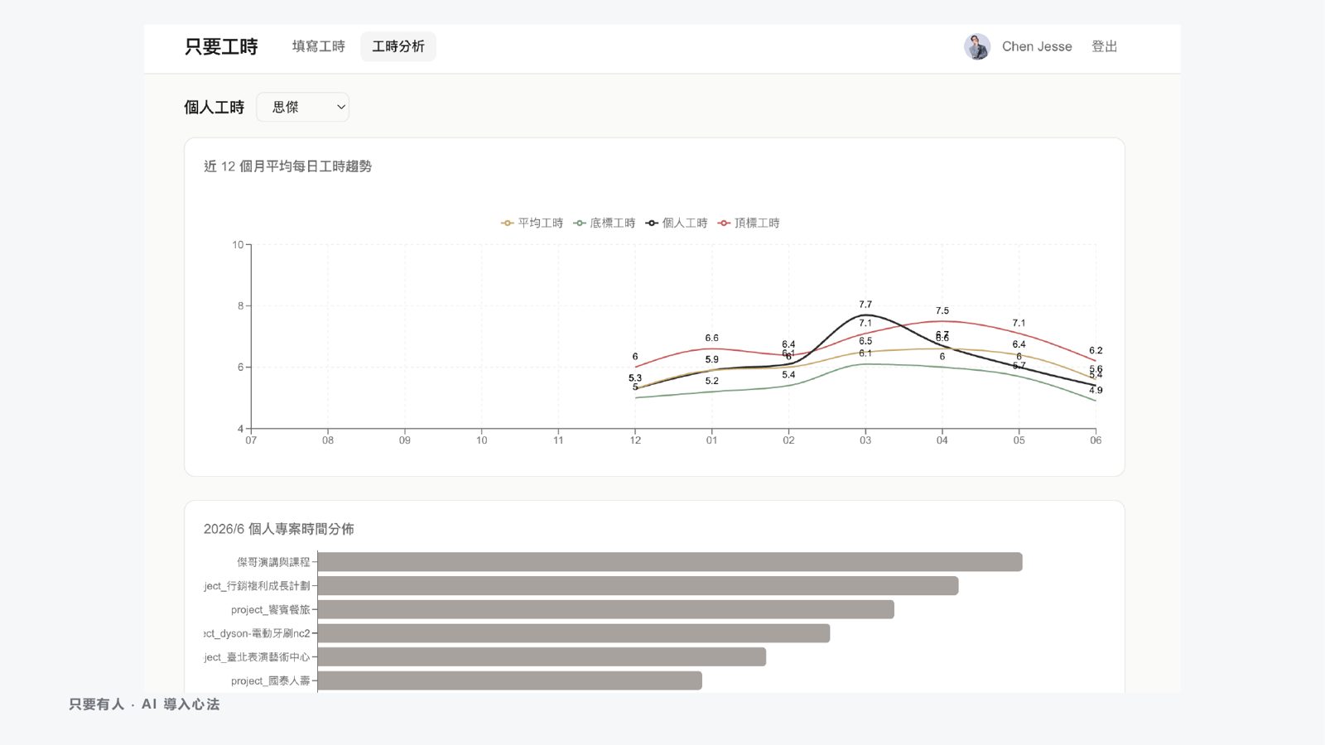
Task: Click the 7.5 data label at month 04
Action: (942, 311)
